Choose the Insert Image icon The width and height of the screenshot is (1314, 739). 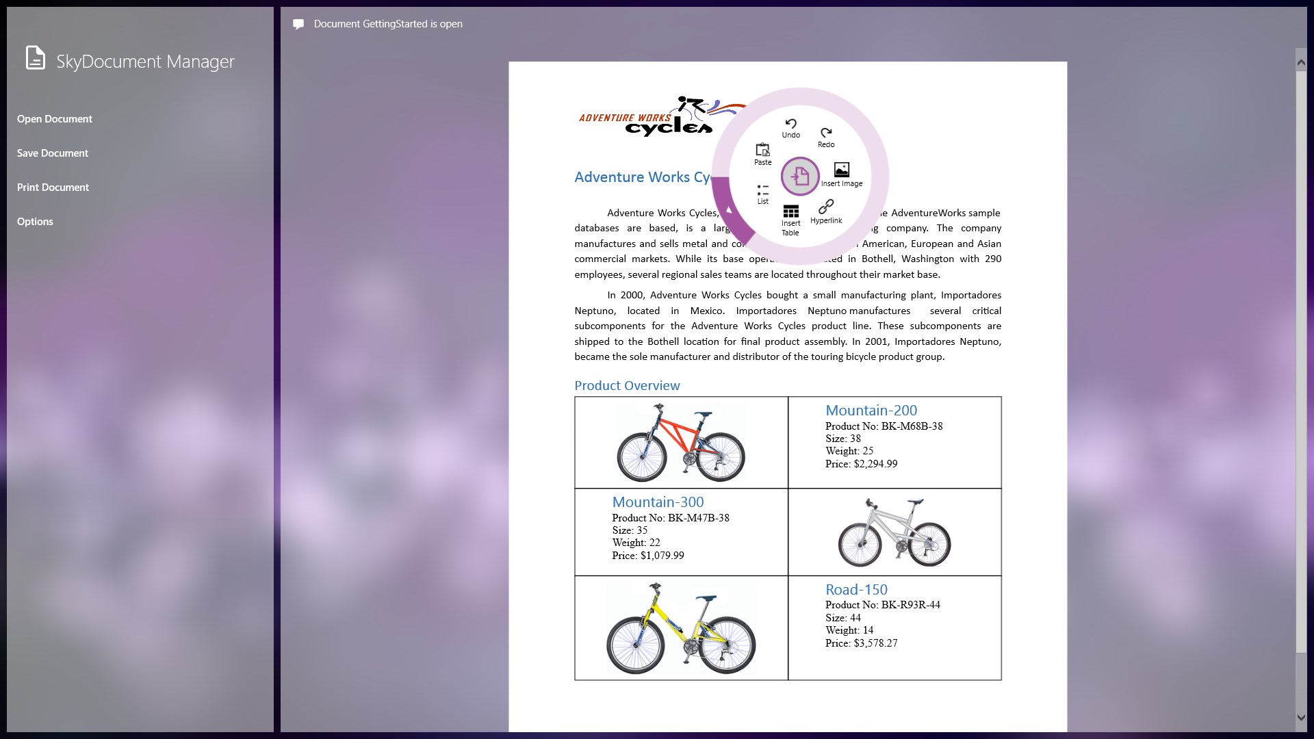coord(842,174)
